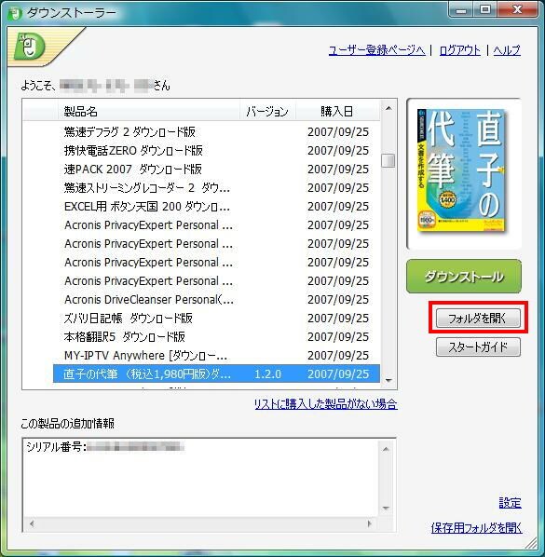Sort by the バージョン column header

click(x=267, y=112)
